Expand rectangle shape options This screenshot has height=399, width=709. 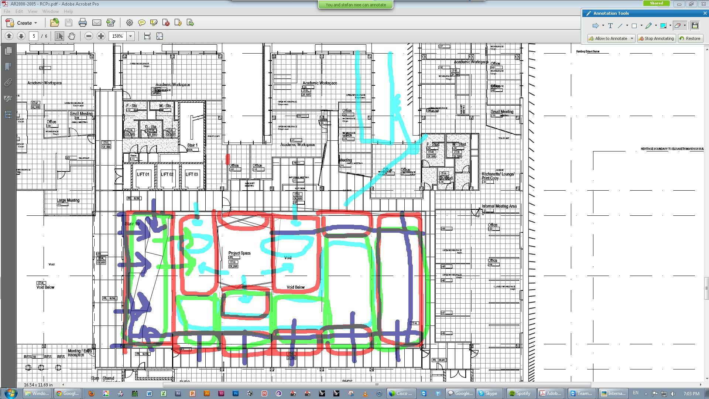[641, 25]
